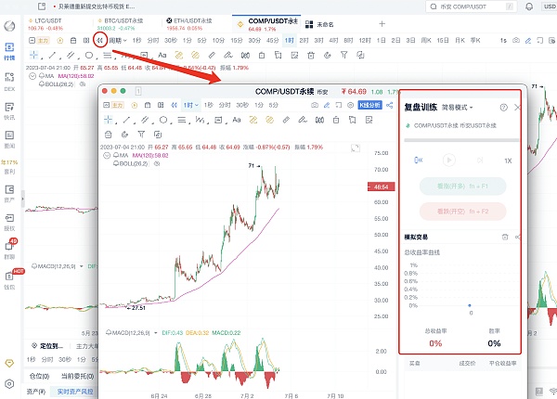Screen dimensions: 557x399
Task: Click 定位到... button in main window
Action: 47,346
